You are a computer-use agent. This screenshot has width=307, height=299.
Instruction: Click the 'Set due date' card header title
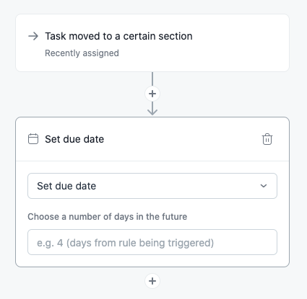(x=74, y=139)
